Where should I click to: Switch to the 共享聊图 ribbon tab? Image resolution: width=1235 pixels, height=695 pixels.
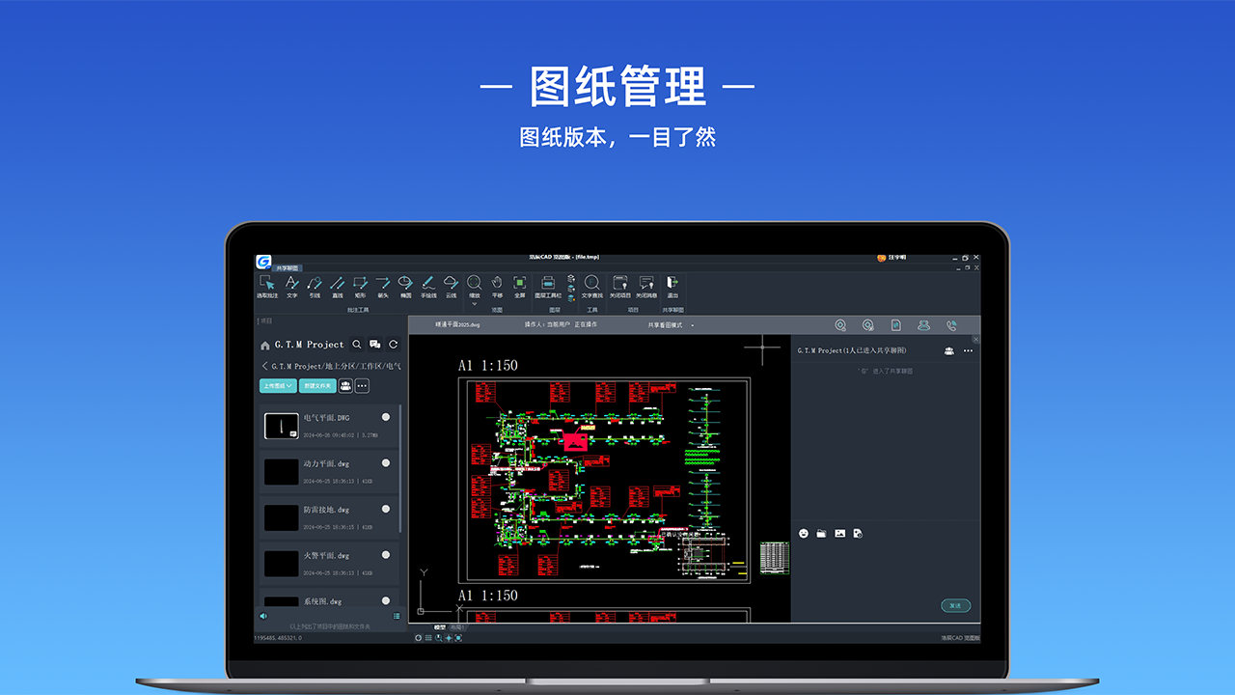point(289,268)
